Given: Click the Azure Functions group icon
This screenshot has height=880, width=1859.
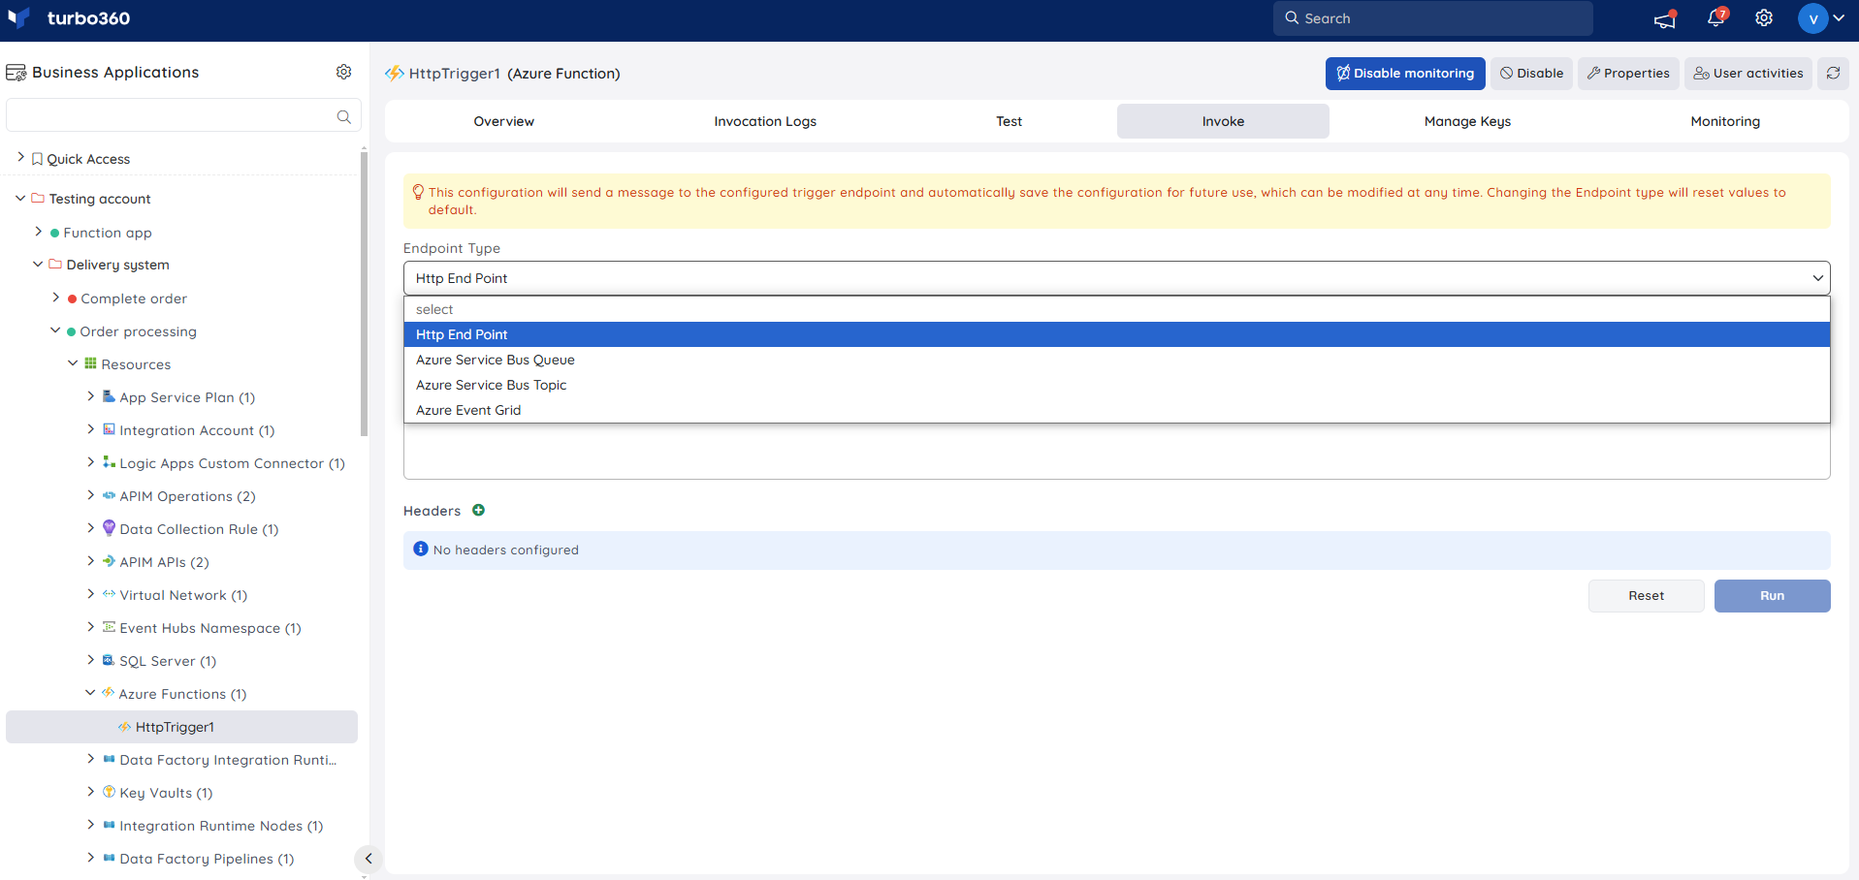Looking at the screenshot, I should point(108,693).
